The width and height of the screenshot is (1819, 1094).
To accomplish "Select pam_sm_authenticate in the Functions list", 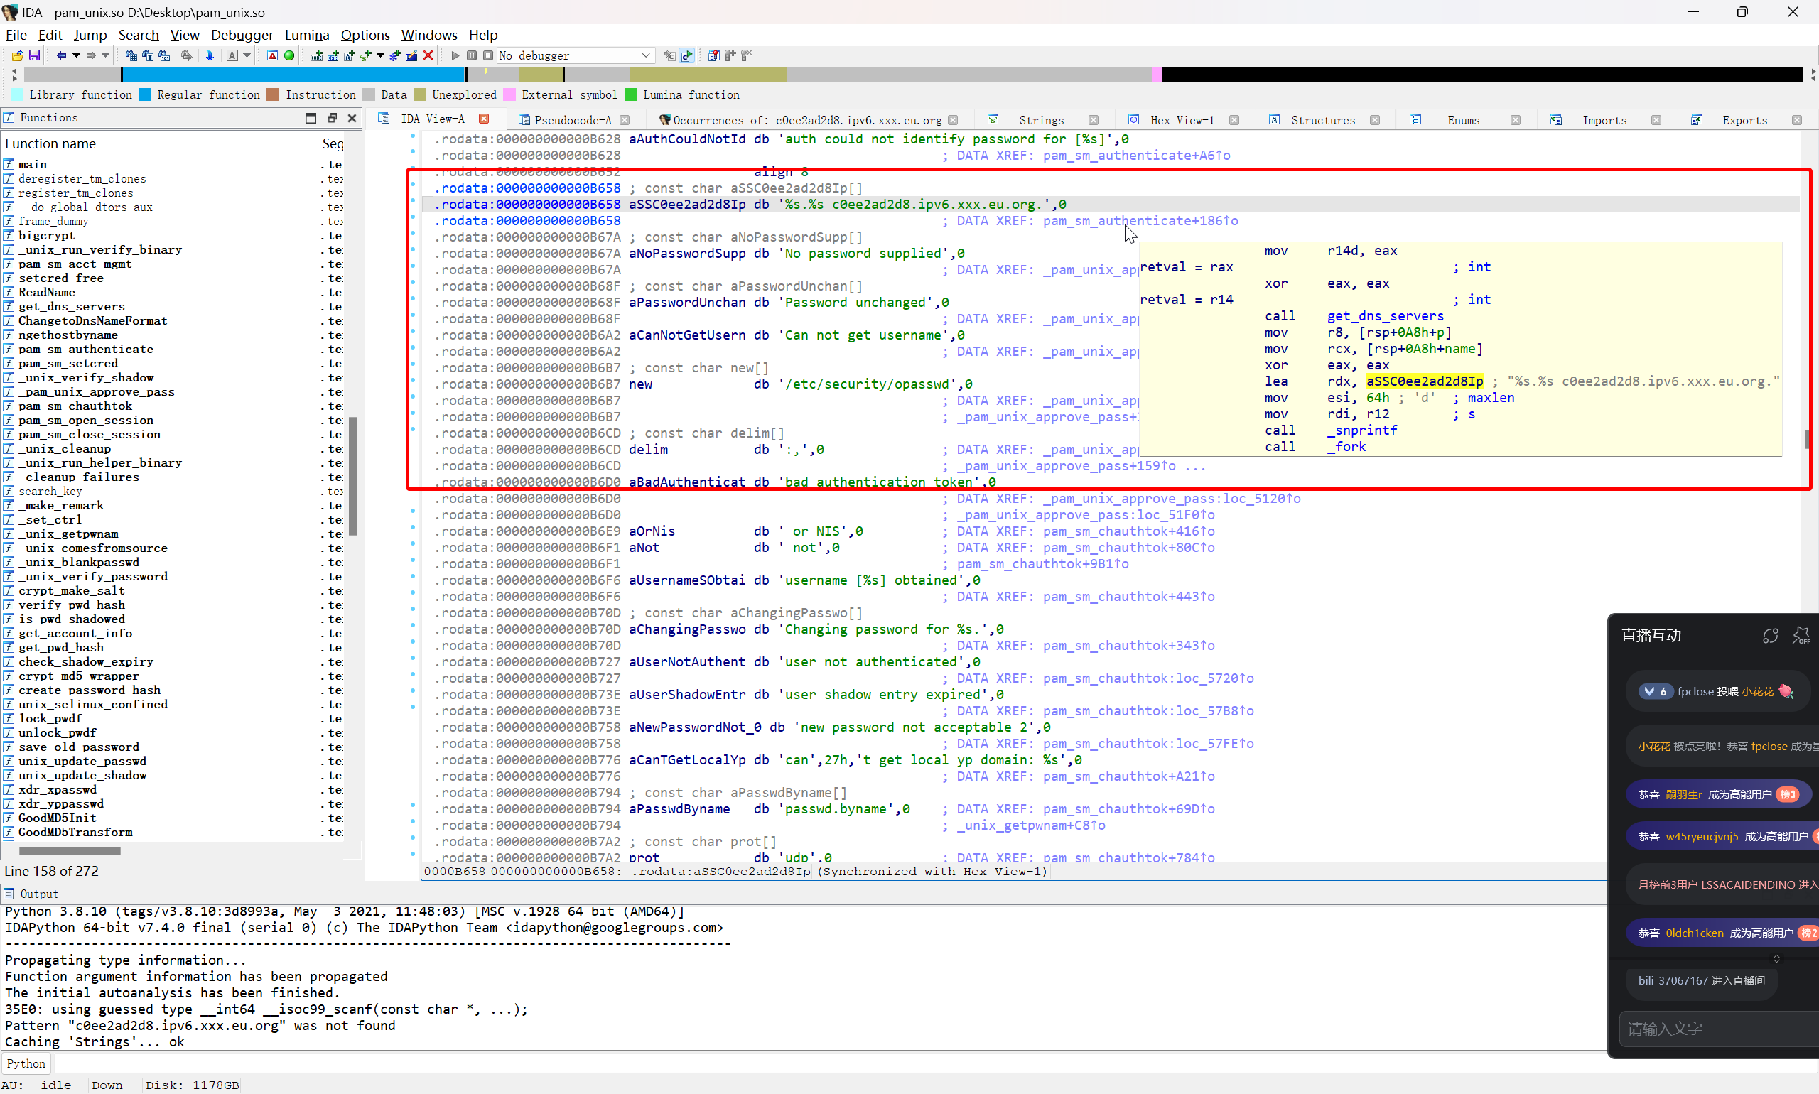I will [x=85, y=350].
